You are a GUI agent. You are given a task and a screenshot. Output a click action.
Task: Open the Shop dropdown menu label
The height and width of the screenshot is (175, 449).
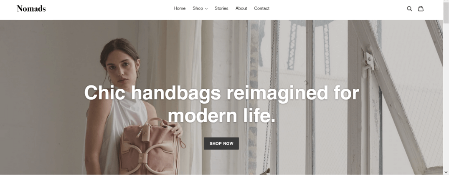198,8
